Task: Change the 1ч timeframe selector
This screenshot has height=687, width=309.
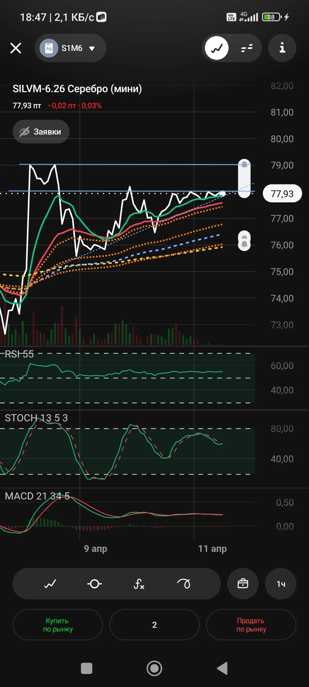Action: pyautogui.click(x=281, y=584)
